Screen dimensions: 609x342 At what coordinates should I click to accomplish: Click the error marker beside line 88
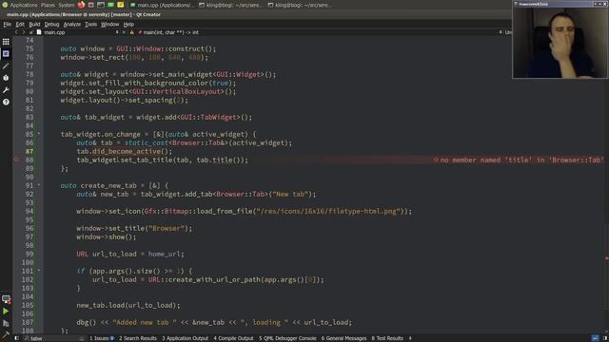[16, 160]
